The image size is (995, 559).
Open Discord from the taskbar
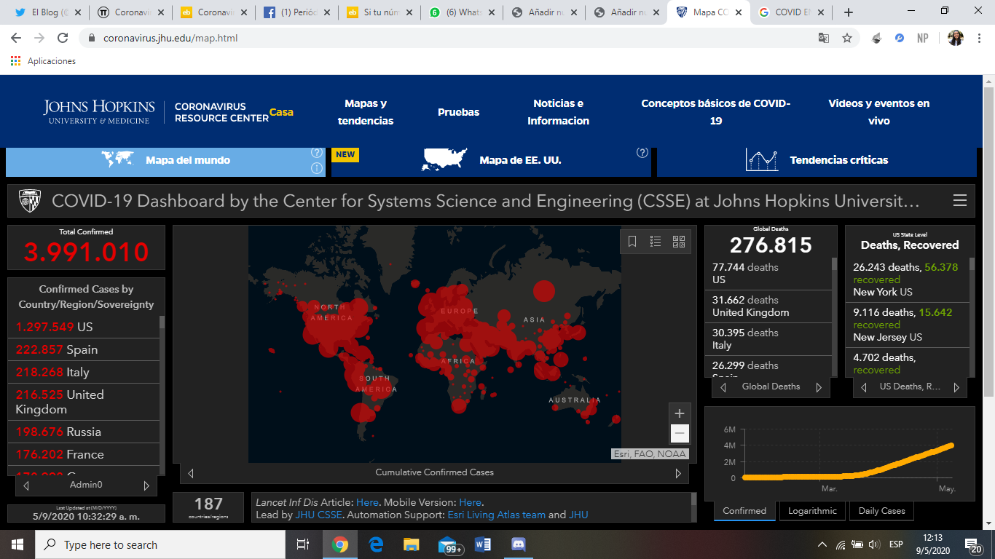click(519, 544)
